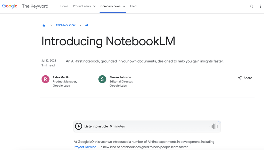This screenshot has width=264, height=150.
Task: Open the three-dot overflow menu
Action: (x=260, y=6)
